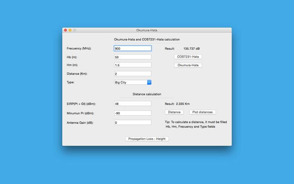This screenshot has height=184, width=294.
Task: Close the Okumura-Hata window
Action: click(x=65, y=30)
